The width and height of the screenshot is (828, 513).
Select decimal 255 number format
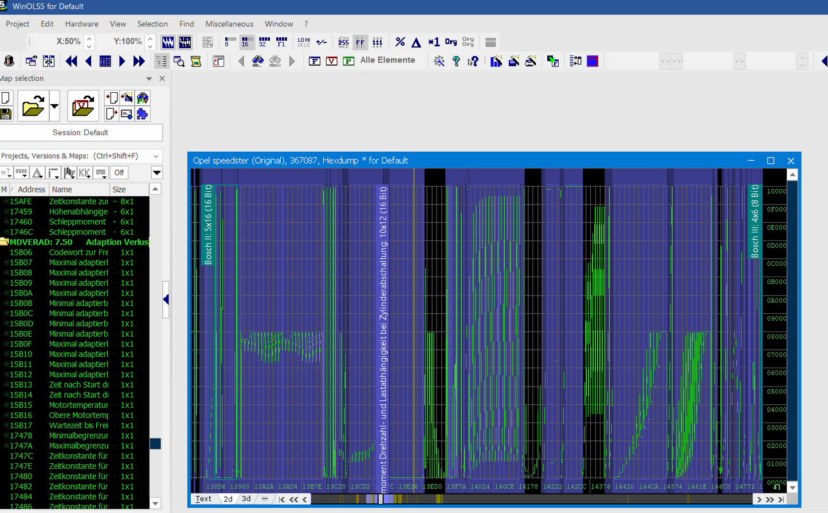pyautogui.click(x=343, y=42)
